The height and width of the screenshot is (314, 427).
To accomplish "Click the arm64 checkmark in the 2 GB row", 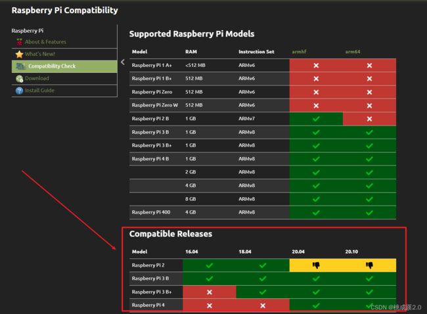I will pyautogui.click(x=369, y=172).
